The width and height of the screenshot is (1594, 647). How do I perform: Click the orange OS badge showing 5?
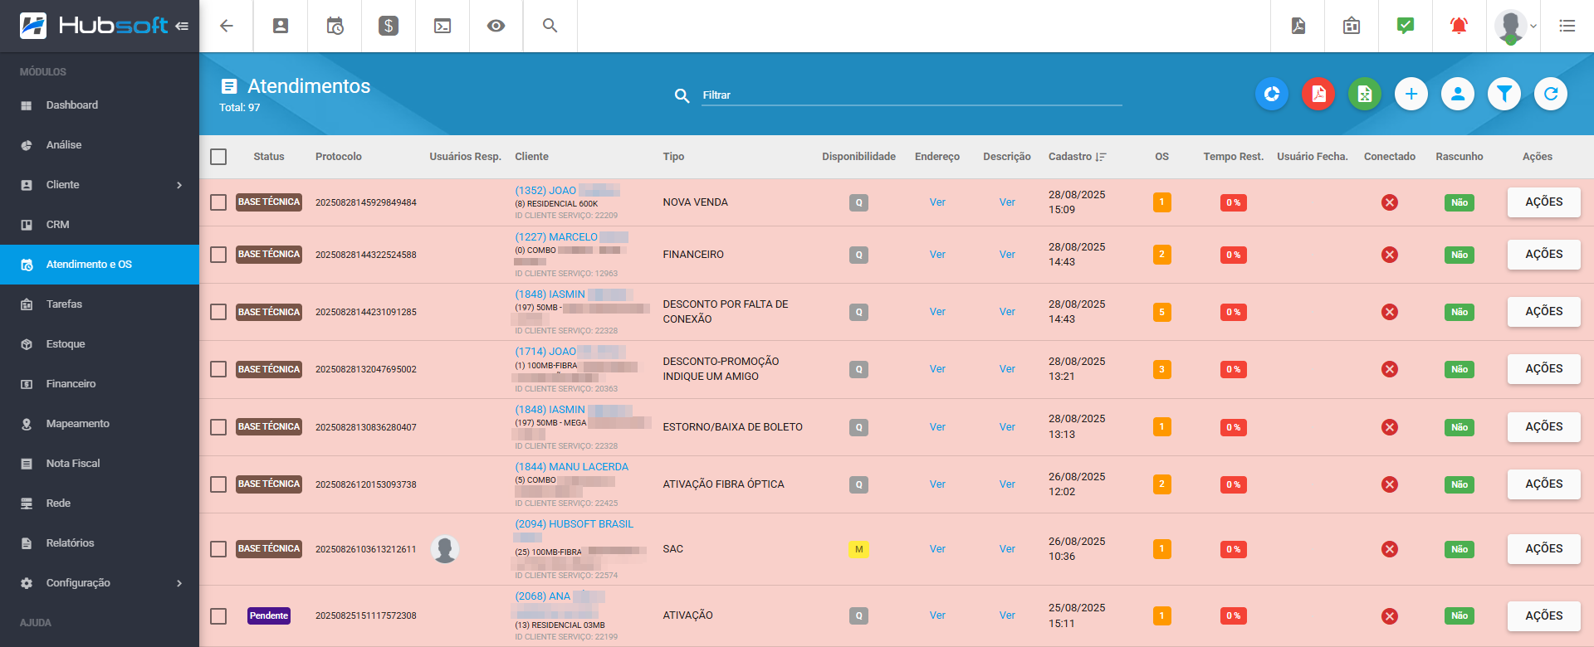pyautogui.click(x=1161, y=312)
